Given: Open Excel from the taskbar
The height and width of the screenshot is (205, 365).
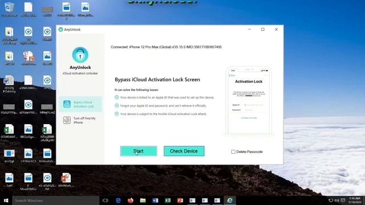Looking at the screenshot, I should (x=168, y=200).
